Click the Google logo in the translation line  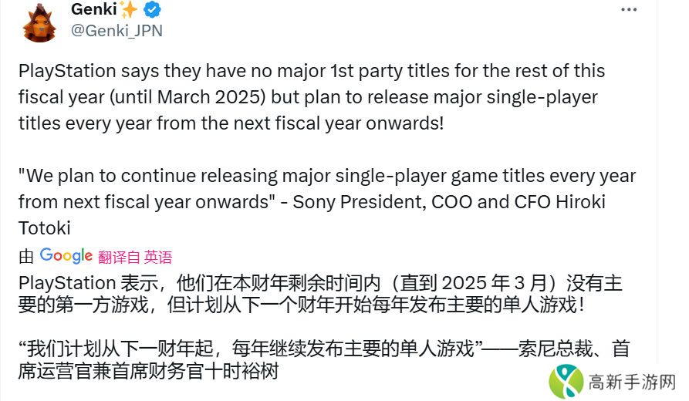pyautogui.click(x=66, y=255)
